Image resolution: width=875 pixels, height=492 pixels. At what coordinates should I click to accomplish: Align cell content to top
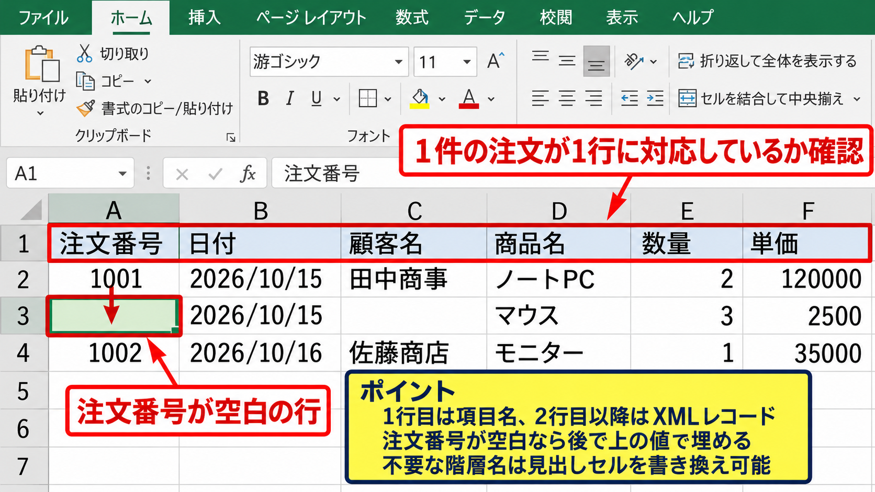[x=540, y=56]
